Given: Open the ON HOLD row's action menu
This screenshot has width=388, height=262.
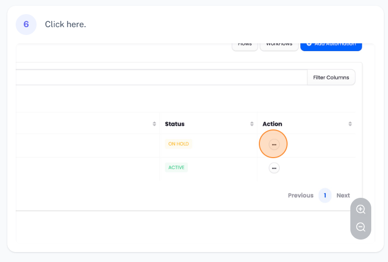Looking at the screenshot, I should click(x=273, y=144).
